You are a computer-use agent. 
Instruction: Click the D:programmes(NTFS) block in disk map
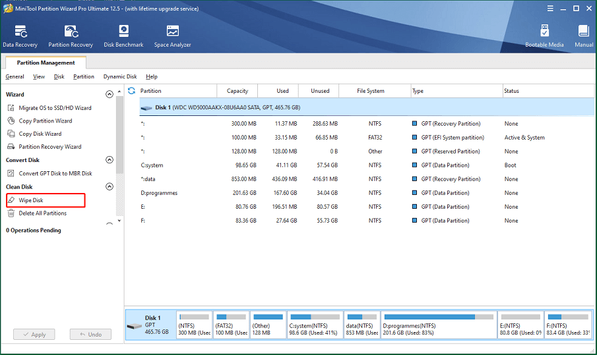pos(439,325)
